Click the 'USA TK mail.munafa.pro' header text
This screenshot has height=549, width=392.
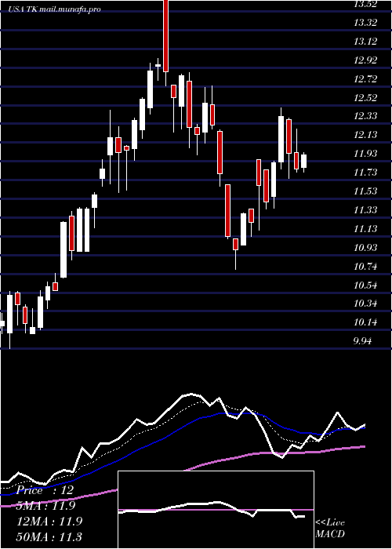pyautogui.click(x=55, y=9)
